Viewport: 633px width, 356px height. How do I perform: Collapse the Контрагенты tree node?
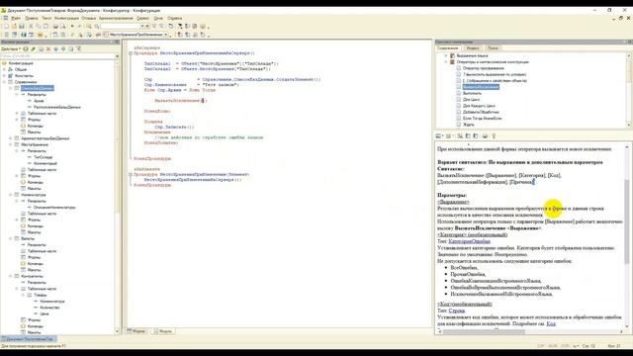coord(11,276)
